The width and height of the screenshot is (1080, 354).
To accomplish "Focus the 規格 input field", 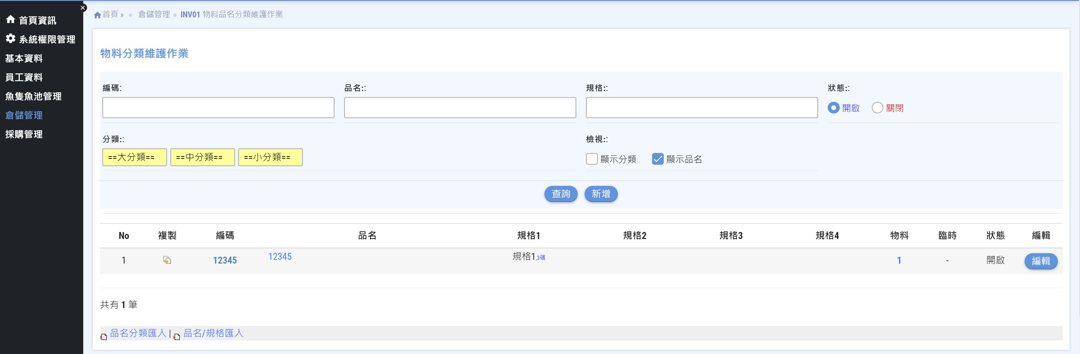I will 702,108.
